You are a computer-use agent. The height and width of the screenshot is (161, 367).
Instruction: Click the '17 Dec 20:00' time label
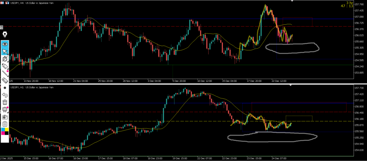pyautogui.click(x=254, y=81)
